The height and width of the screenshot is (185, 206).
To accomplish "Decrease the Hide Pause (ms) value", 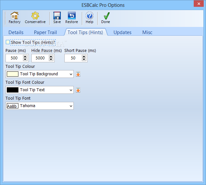I will [x=51, y=59].
